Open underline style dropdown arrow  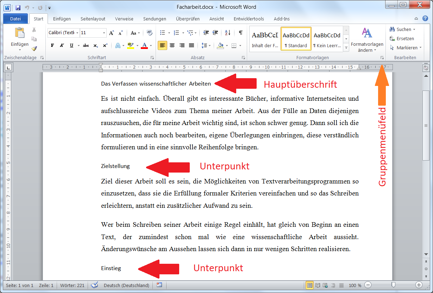[78, 45]
